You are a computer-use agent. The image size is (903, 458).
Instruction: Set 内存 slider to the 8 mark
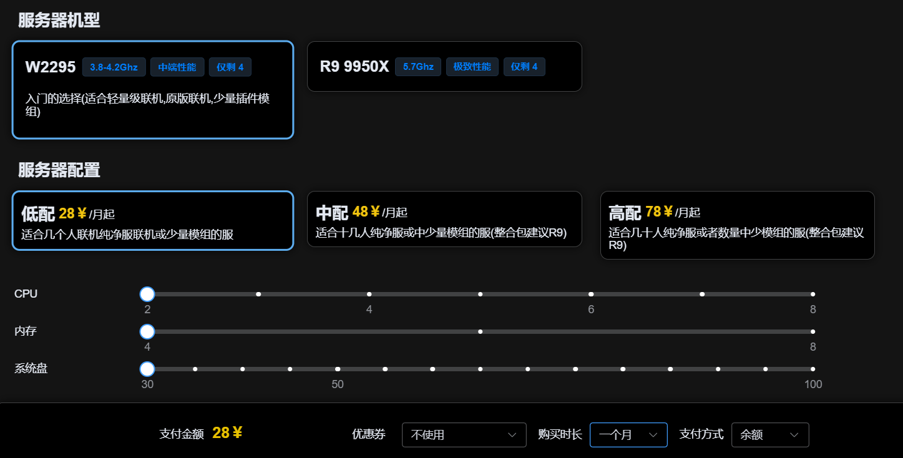[x=813, y=331]
